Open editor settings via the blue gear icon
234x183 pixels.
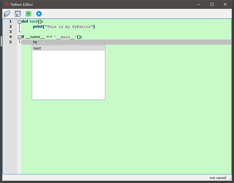coord(39,13)
